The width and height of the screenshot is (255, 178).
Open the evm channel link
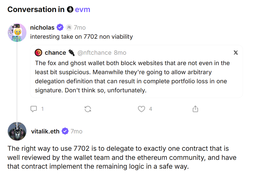point(82,10)
